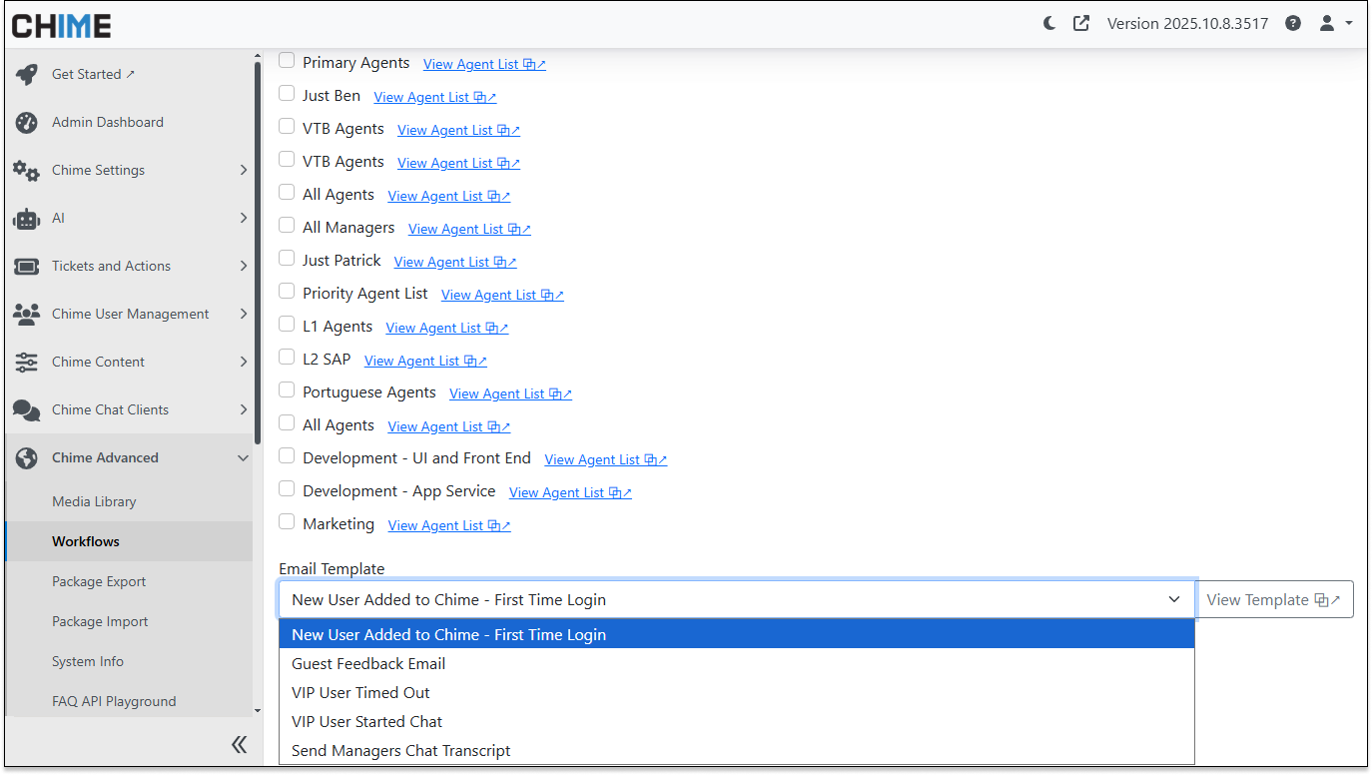The width and height of the screenshot is (1372, 775).
Task: Open View Agent List for L2 SAP
Action: (x=425, y=361)
